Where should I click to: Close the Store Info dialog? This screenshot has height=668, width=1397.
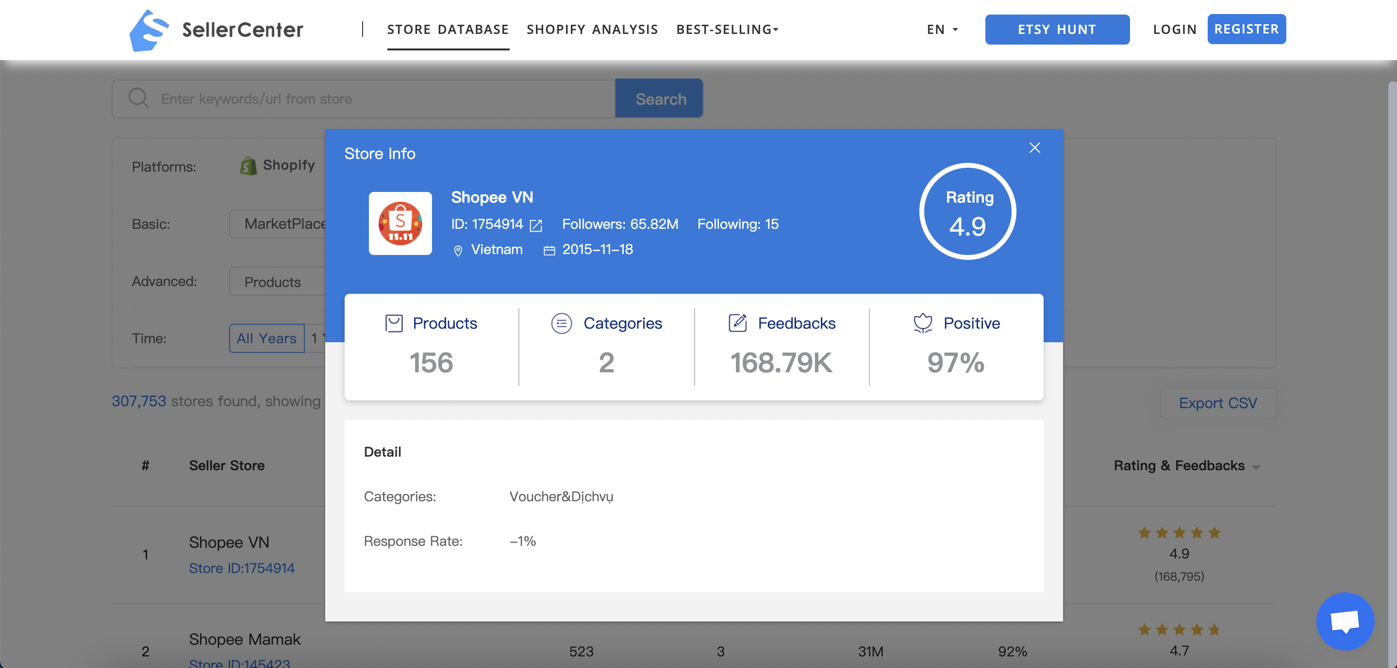click(x=1034, y=148)
